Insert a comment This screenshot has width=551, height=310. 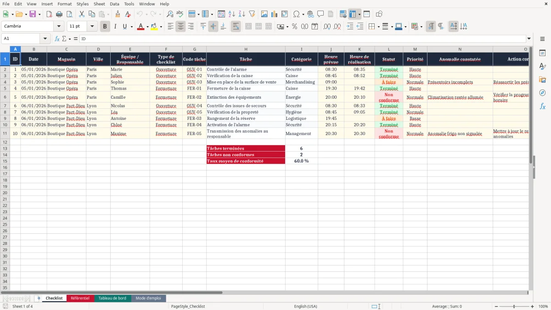[x=320, y=14]
